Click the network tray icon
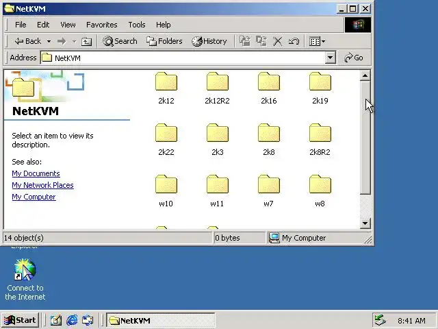The width and height of the screenshot is (438, 329). (x=380, y=320)
